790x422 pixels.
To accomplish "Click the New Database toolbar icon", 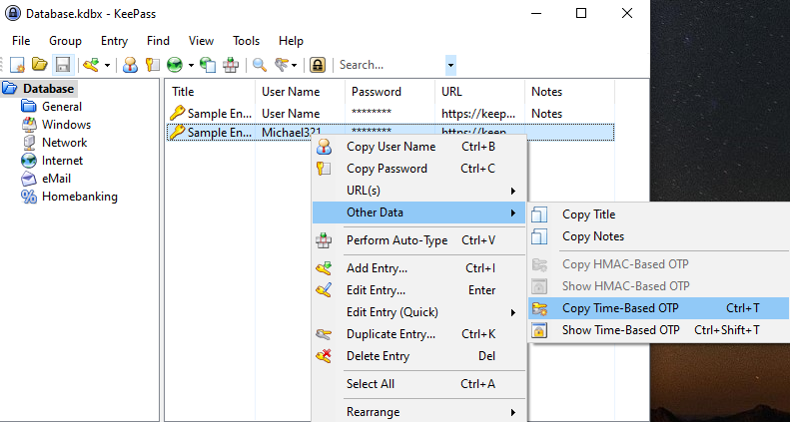I will pos(17,65).
